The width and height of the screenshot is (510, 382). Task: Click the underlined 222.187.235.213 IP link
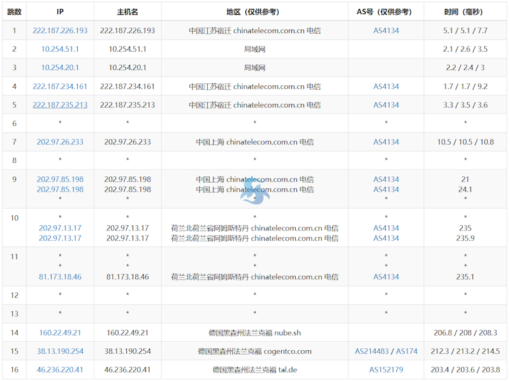[60, 105]
